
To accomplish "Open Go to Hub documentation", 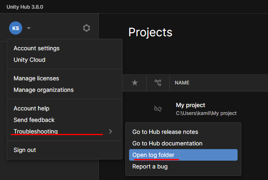I will (167, 143).
